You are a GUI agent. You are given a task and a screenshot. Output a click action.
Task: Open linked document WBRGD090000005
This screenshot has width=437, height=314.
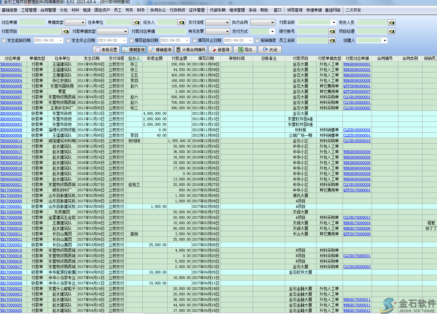pos(357,81)
